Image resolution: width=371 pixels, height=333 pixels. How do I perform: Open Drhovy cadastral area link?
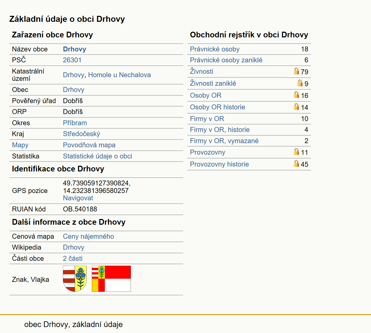(74, 75)
